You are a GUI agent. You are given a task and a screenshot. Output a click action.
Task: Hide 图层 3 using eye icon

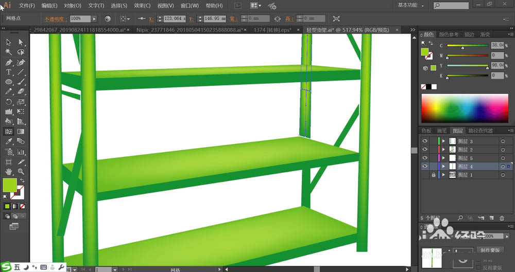pyautogui.click(x=425, y=141)
